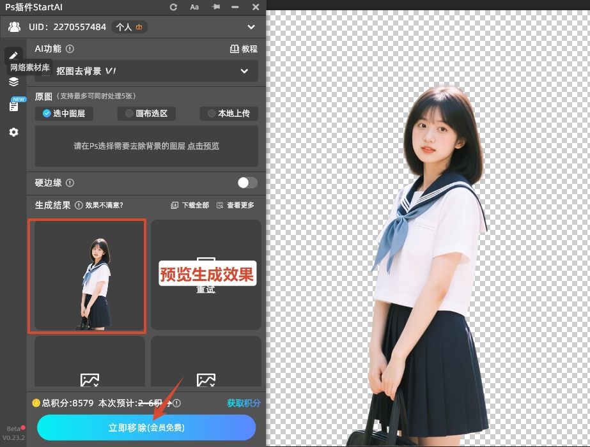Select the 本地上传 upload option

pos(228,114)
